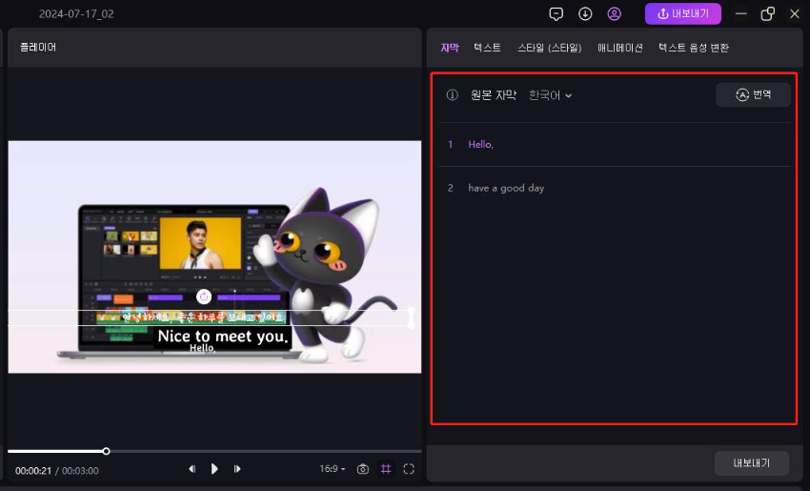Click the bottom-right 내보내기 button
Viewport: 810px width, 491px height.
coord(751,463)
